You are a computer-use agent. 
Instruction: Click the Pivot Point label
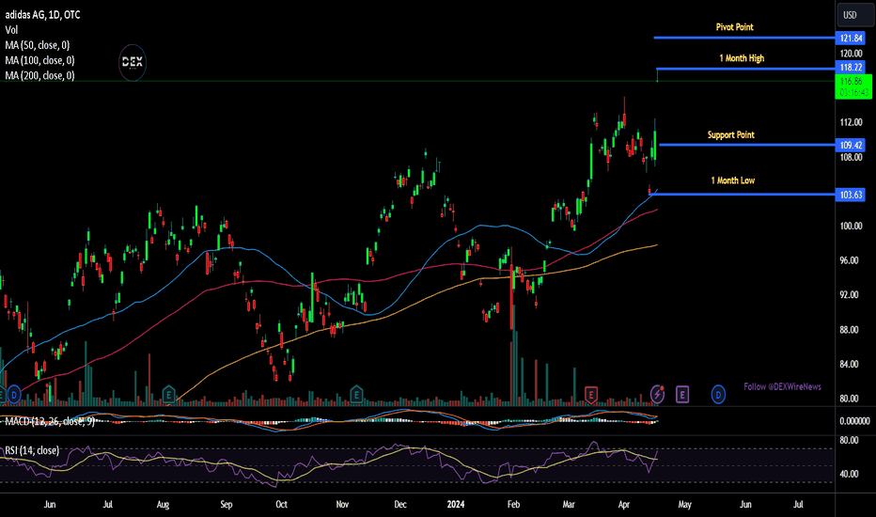point(735,27)
